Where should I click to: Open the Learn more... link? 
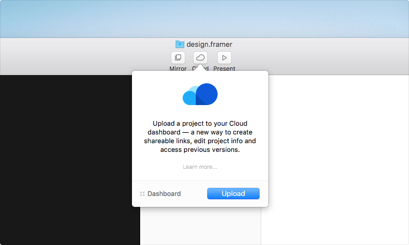[200, 167]
